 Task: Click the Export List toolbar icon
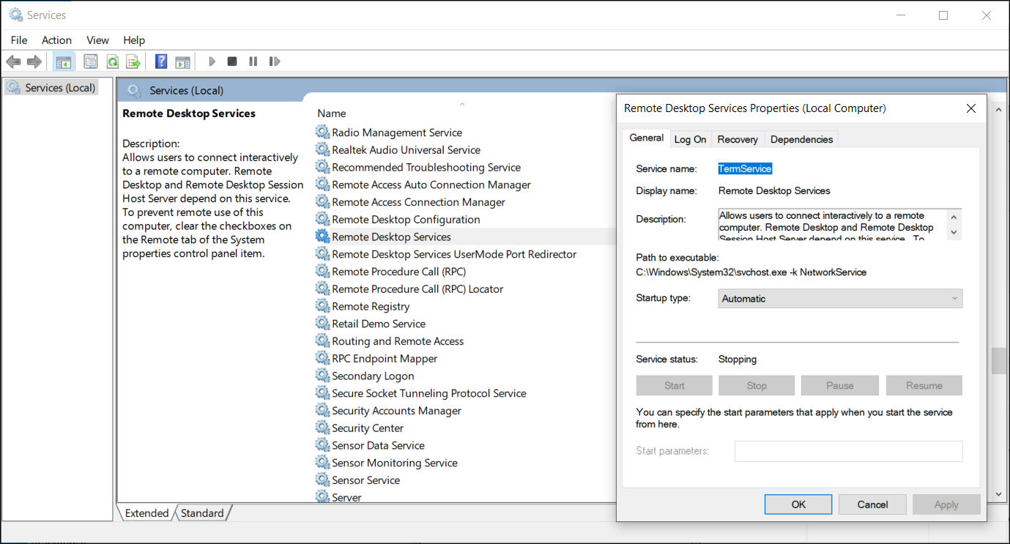[133, 61]
